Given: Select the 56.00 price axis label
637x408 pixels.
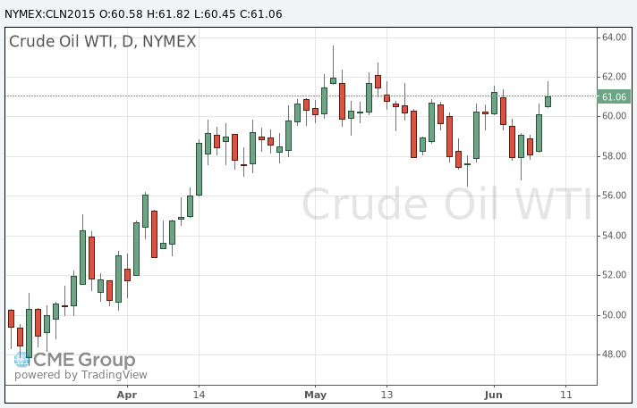Looking at the screenshot, I should [x=613, y=196].
